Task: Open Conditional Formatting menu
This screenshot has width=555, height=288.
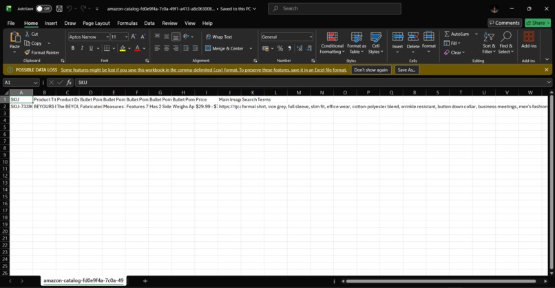Action: click(332, 43)
